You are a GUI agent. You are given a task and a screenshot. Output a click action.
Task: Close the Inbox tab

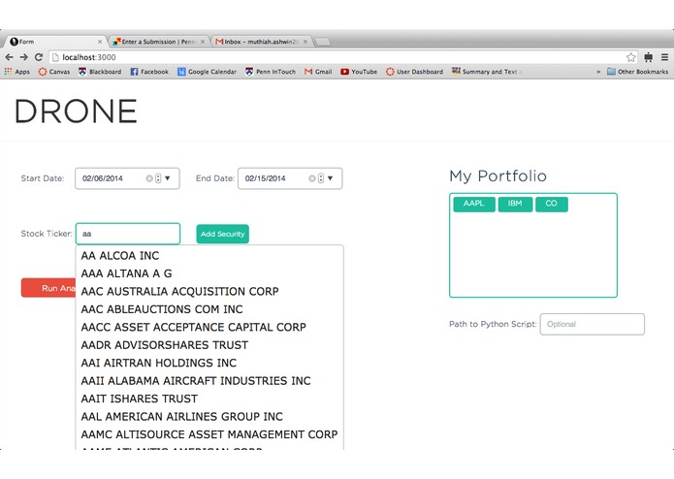tap(305, 42)
